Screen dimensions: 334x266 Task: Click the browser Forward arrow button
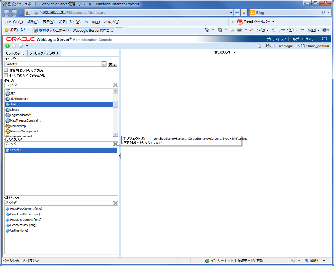[14, 13]
